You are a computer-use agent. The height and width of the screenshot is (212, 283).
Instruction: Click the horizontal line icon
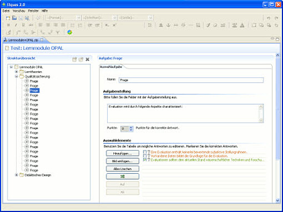point(191,25)
